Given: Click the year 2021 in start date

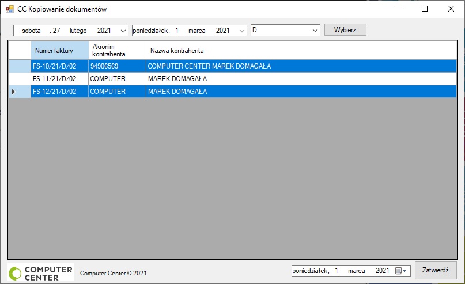Looking at the screenshot, I should [104, 31].
